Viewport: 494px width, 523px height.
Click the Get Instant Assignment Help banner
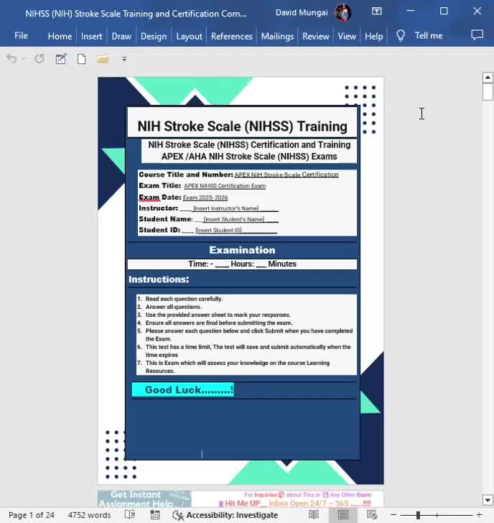click(x=144, y=499)
